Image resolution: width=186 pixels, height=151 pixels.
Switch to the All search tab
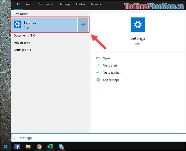(x=18, y=5)
